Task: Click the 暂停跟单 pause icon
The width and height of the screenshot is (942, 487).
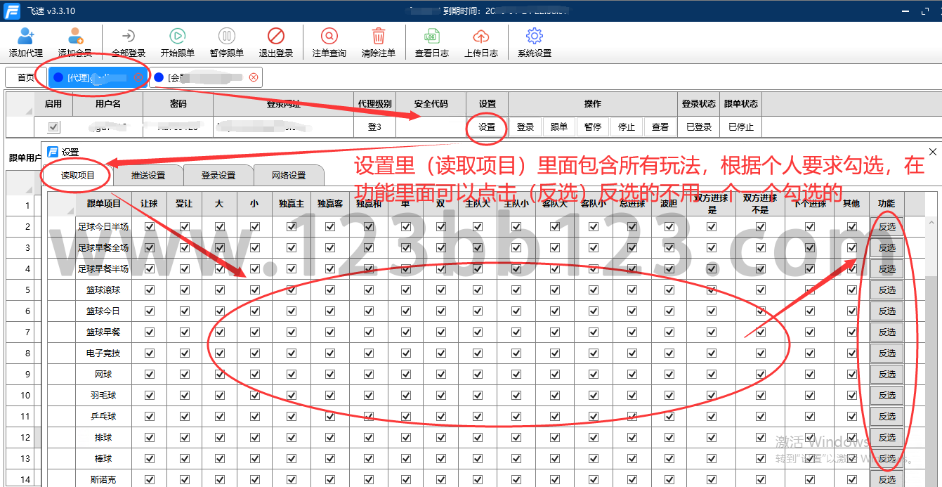Action: (226, 37)
